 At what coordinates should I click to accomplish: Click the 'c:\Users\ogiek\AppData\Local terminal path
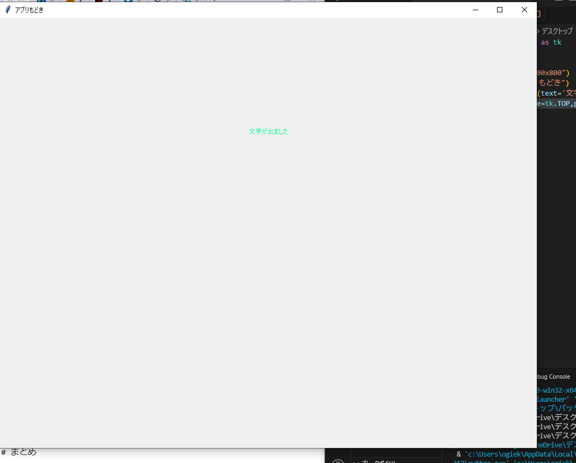(520, 454)
